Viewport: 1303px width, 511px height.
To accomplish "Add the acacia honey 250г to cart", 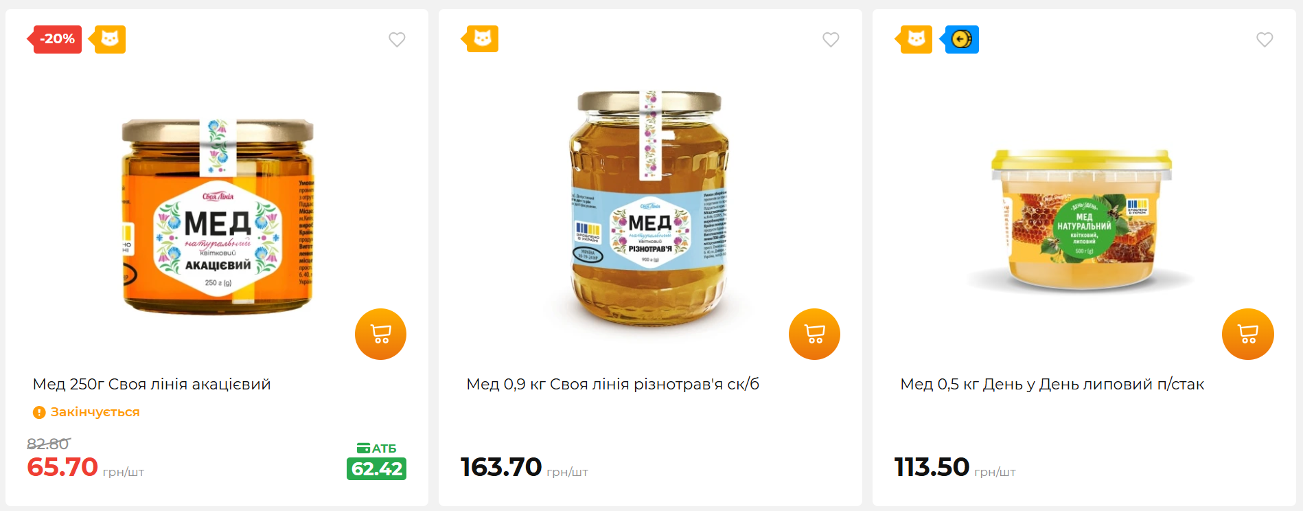I will tap(380, 334).
